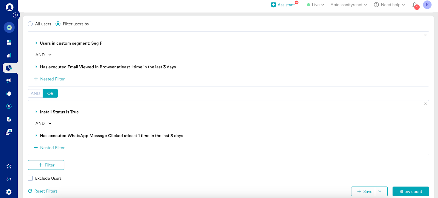Screen dimensions: 438x198
Task: Open the code brackets icon in sidebar
Action: pyautogui.click(x=9, y=179)
